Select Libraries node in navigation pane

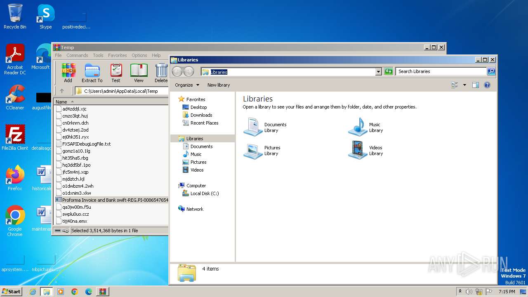pyautogui.click(x=202, y=139)
